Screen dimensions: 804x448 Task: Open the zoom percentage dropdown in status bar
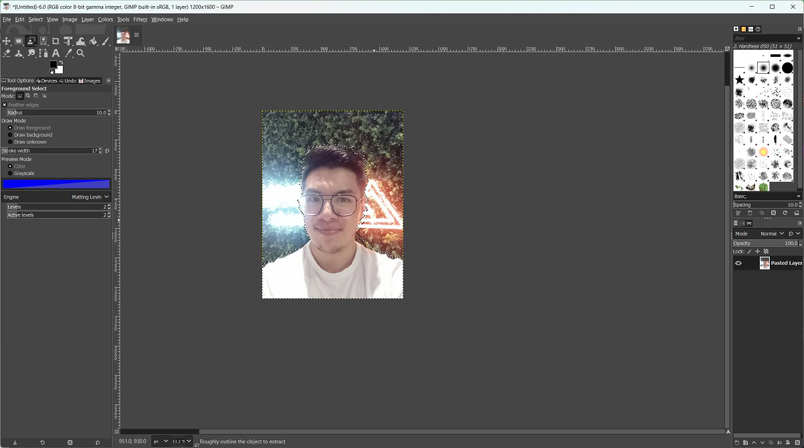pyautogui.click(x=182, y=441)
